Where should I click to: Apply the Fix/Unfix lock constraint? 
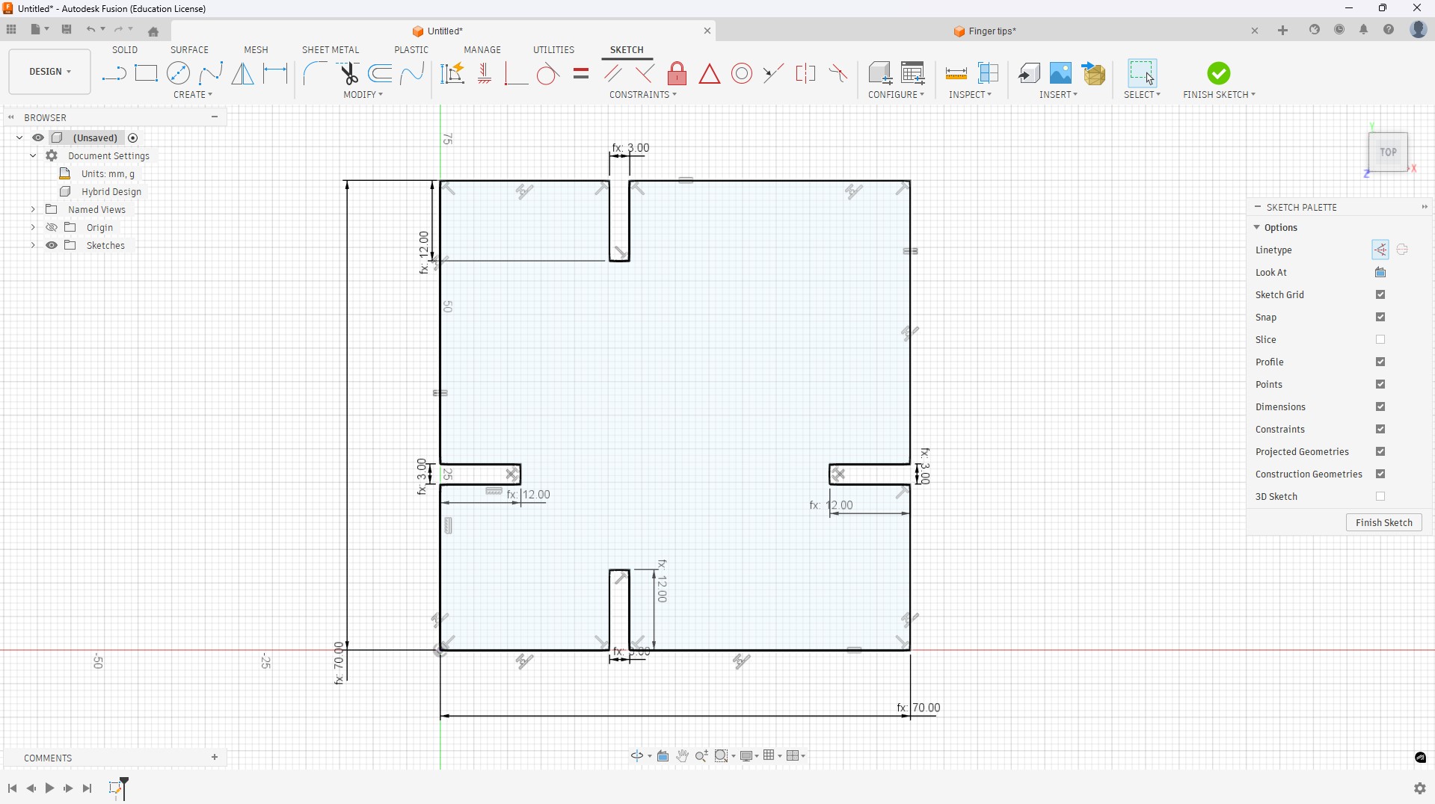[677, 73]
